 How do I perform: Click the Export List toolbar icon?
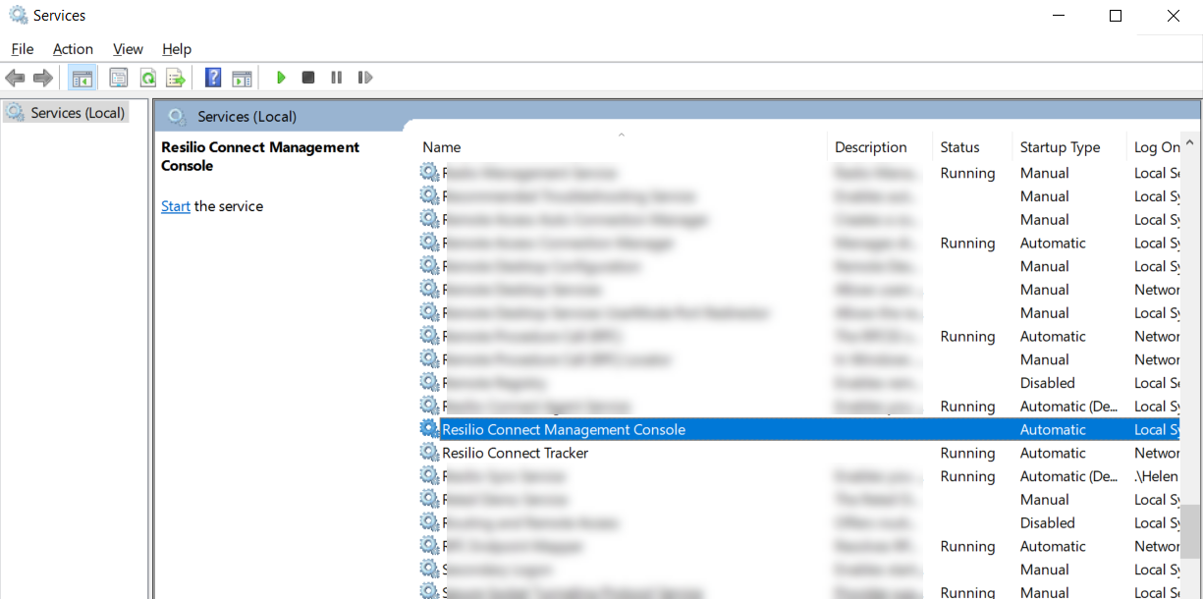coord(175,78)
